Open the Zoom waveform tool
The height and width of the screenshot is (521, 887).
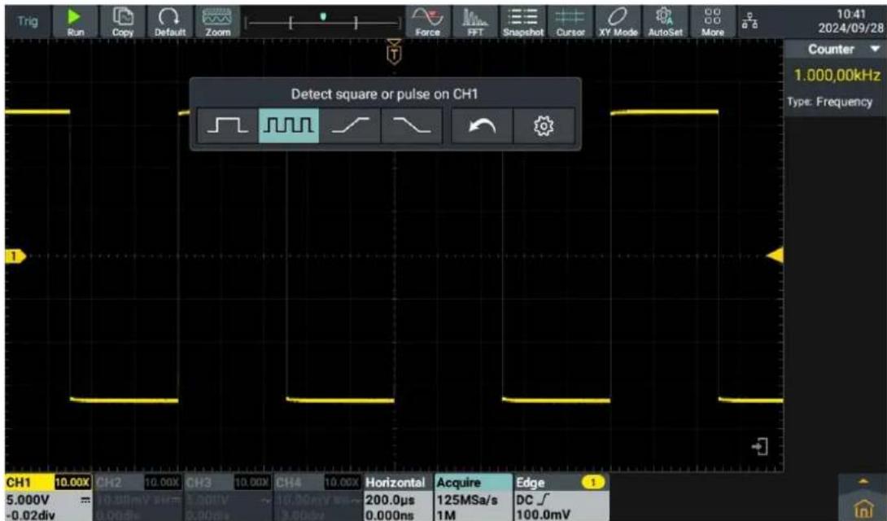[x=217, y=23]
